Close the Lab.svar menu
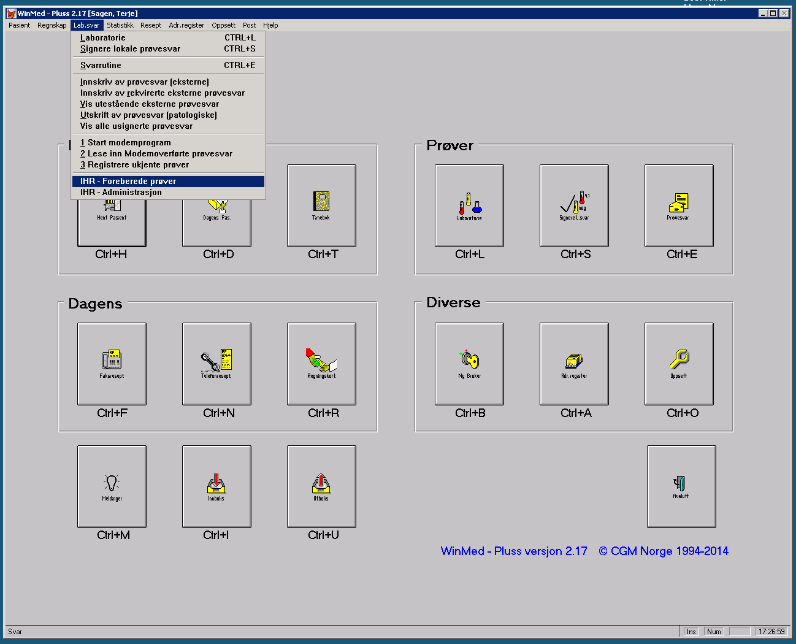Image resolution: width=796 pixels, height=644 pixels. pos(86,25)
